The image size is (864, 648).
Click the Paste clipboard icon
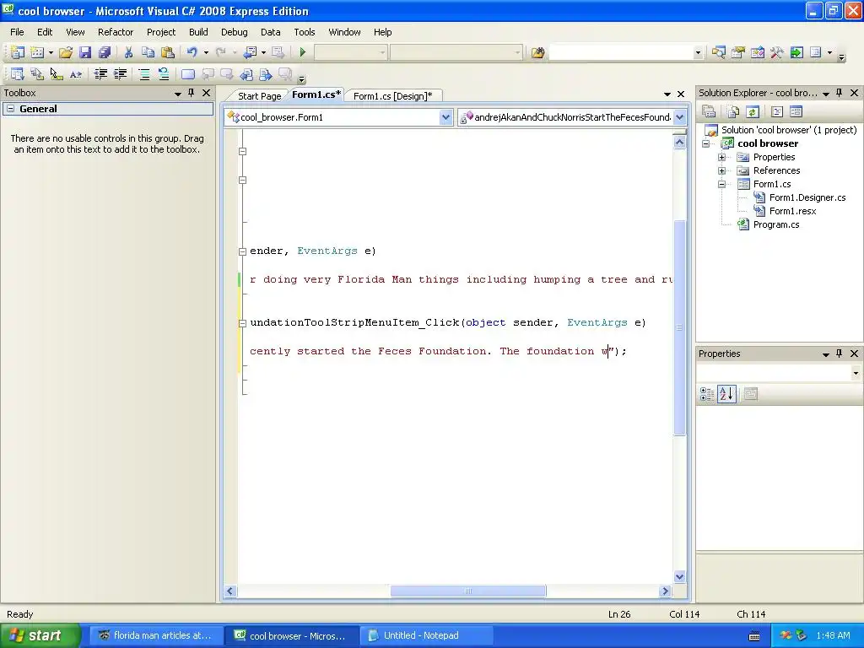point(168,52)
